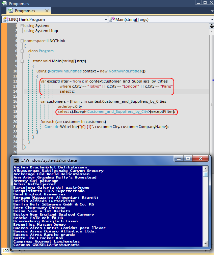The width and height of the screenshot is (214, 255).
Task: Collapse the using directives block
Action: 22,26
